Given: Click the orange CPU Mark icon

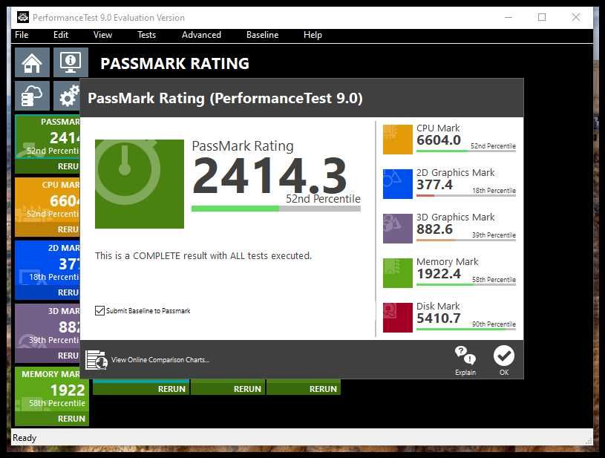Looking at the screenshot, I should (397, 140).
